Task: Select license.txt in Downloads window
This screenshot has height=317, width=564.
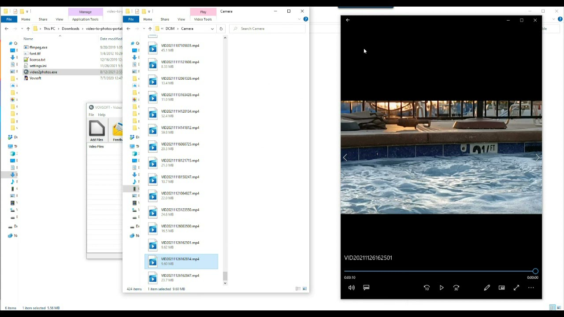Action: 37,59
